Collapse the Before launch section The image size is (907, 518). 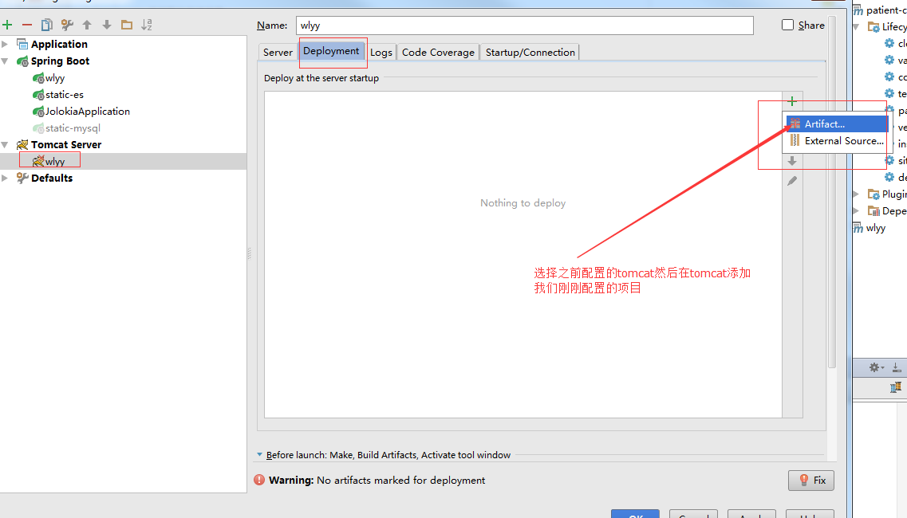[260, 455]
